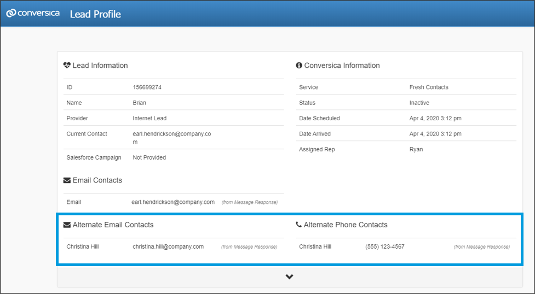Click the Lead Profile page title
This screenshot has width=535, height=294.
[x=95, y=14]
